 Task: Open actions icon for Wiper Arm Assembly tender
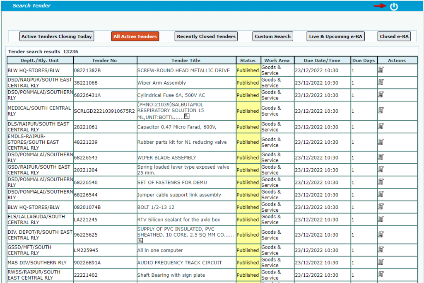pos(381,82)
